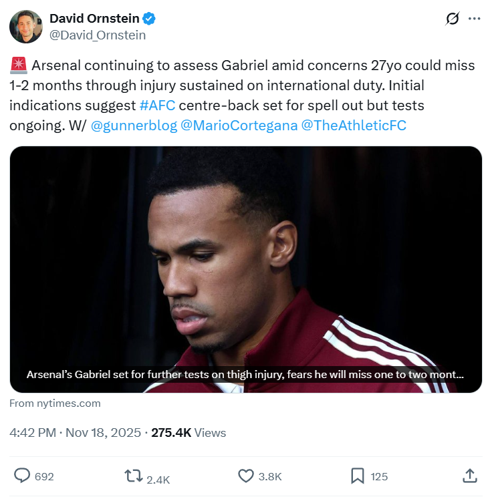Screen dimensions: 494x501
Task: Like the tweet with heart icon
Action: pyautogui.click(x=246, y=476)
